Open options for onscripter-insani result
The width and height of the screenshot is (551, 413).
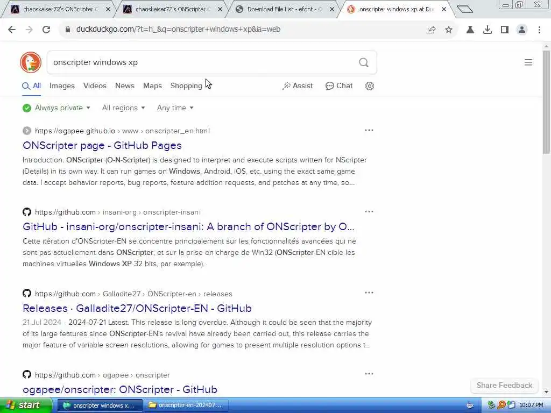[369, 211]
